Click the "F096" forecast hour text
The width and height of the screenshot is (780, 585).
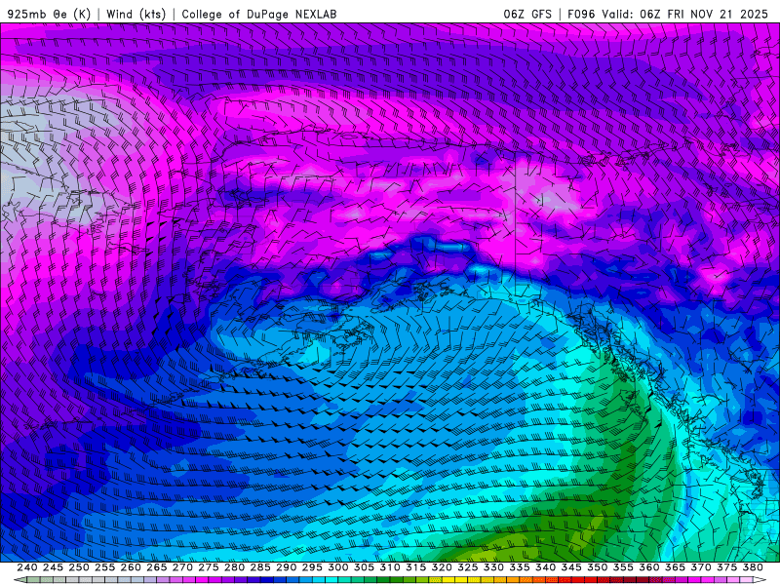coord(581,14)
